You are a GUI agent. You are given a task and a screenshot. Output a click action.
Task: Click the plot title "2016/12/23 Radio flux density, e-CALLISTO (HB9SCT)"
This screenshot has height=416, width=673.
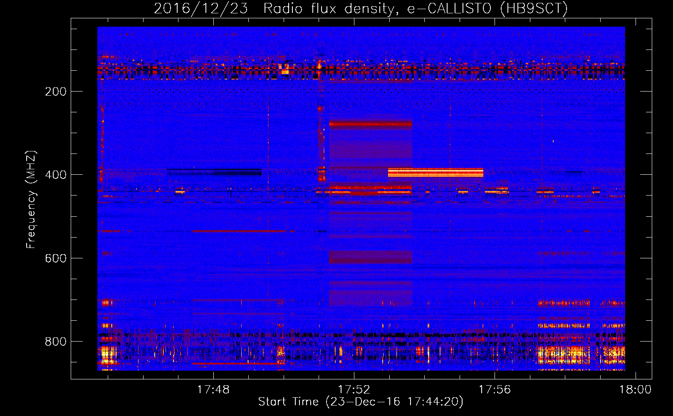pos(361,8)
